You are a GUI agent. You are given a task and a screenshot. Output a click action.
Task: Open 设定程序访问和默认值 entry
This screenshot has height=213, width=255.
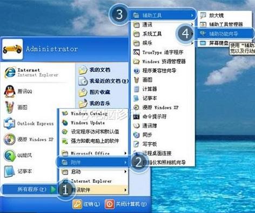pos(90,132)
